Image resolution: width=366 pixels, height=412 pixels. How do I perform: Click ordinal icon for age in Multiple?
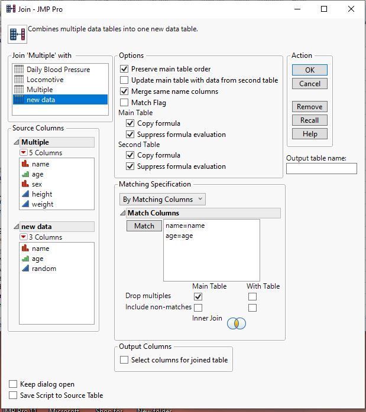pos(25,174)
